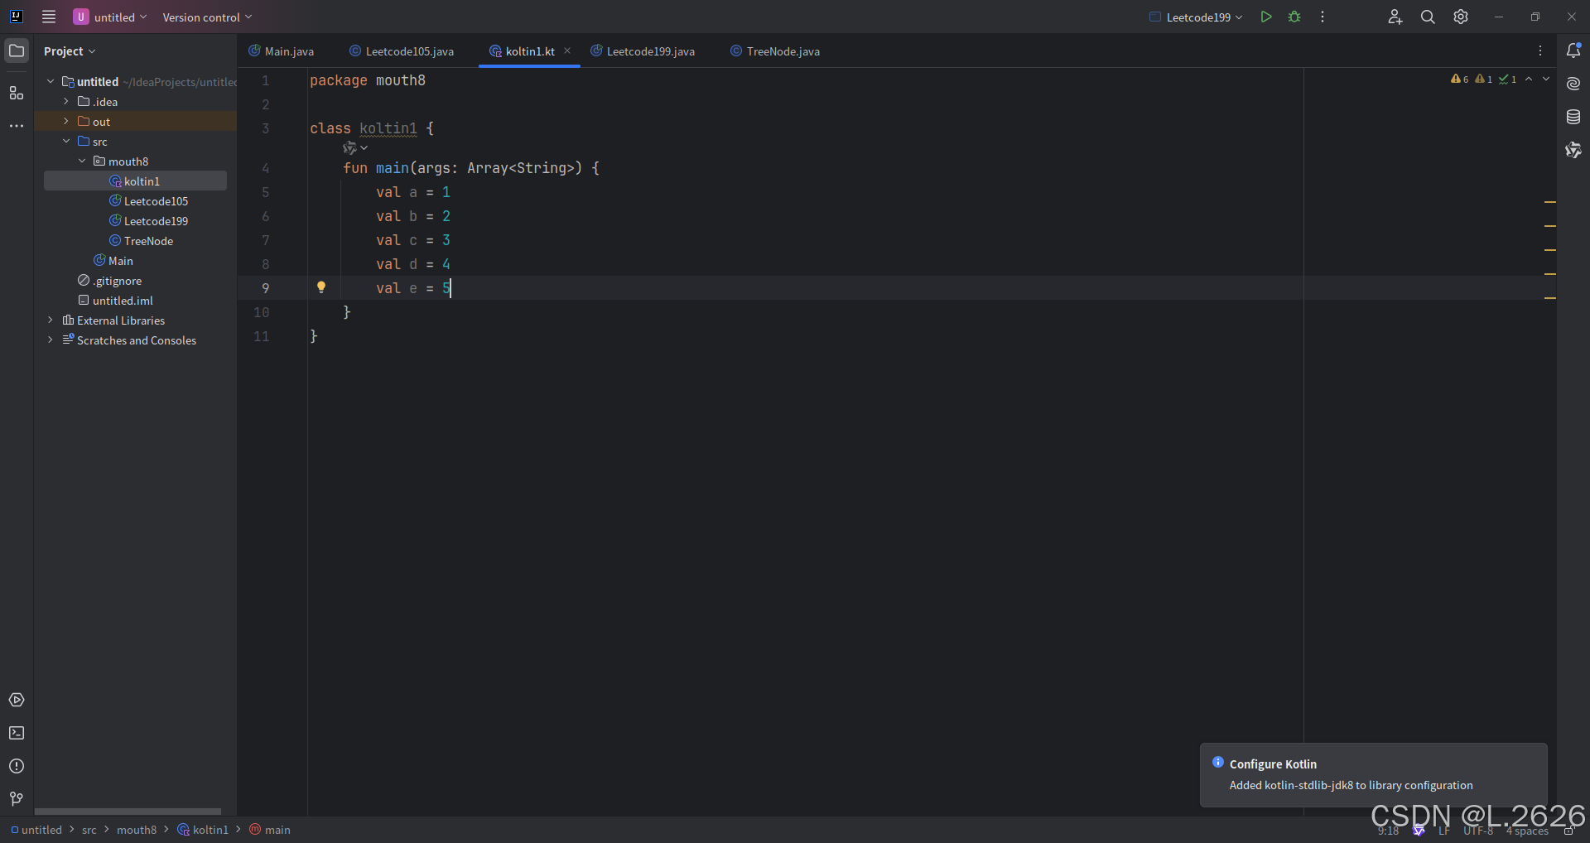1590x843 pixels.
Task: Open the Git tool window
Action: point(17,799)
